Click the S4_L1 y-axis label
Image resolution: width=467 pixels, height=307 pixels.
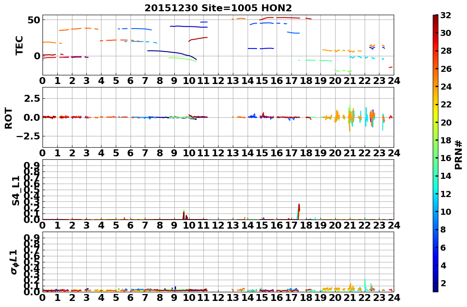pyautogui.click(x=16, y=191)
